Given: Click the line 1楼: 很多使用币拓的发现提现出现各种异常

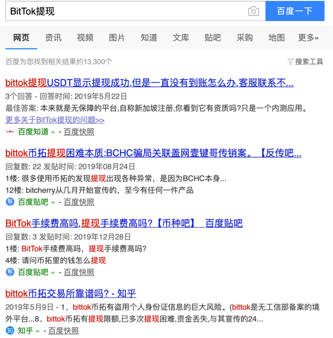Looking at the screenshot, I should tap(116, 178).
